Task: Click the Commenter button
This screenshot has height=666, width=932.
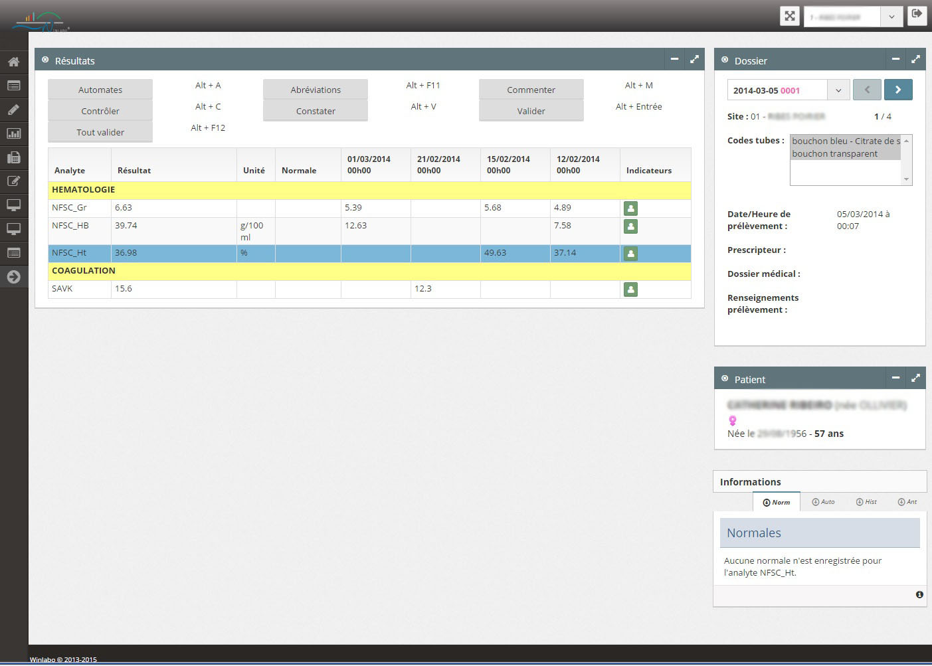Action: tap(531, 90)
